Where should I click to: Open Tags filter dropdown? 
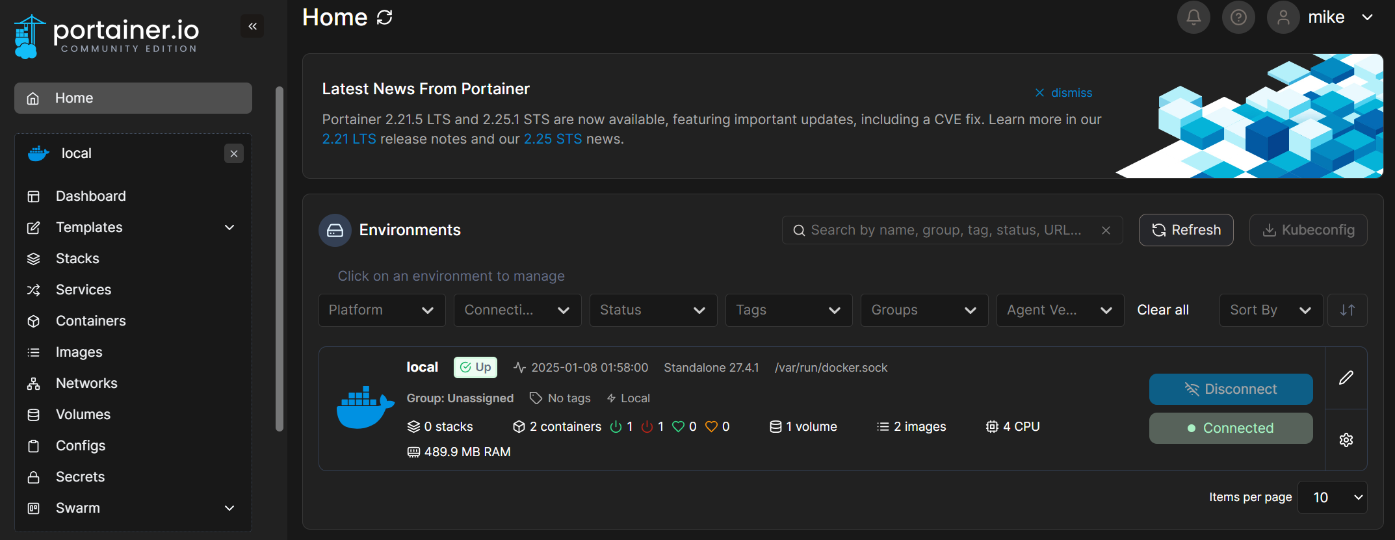coord(789,310)
